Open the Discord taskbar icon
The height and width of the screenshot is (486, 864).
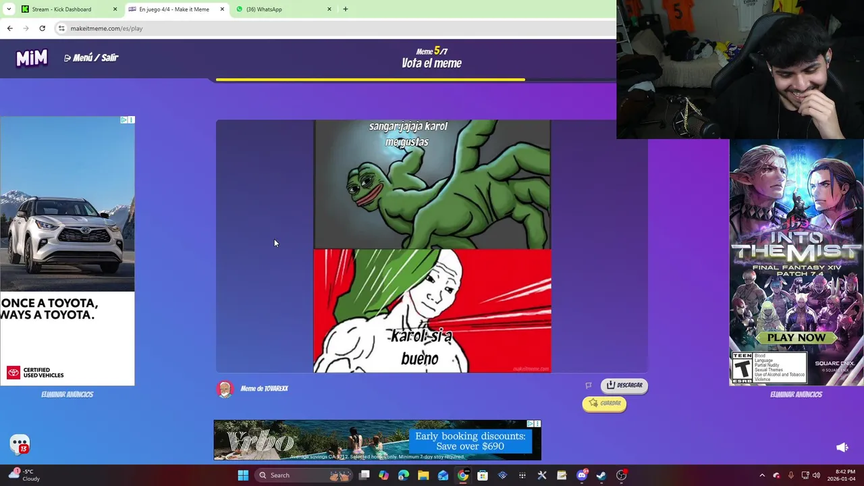(x=582, y=475)
